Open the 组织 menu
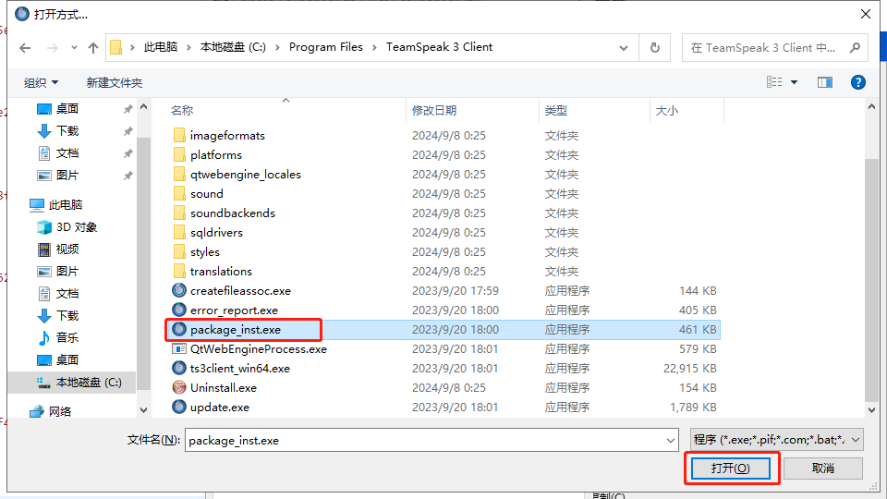Image resolution: width=887 pixels, height=499 pixels. (41, 82)
